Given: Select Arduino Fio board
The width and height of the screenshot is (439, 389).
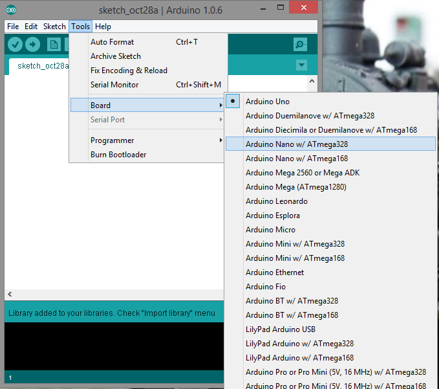Looking at the screenshot, I should point(330,287).
